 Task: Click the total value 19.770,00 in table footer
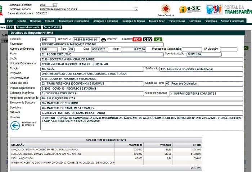click(196, 168)
